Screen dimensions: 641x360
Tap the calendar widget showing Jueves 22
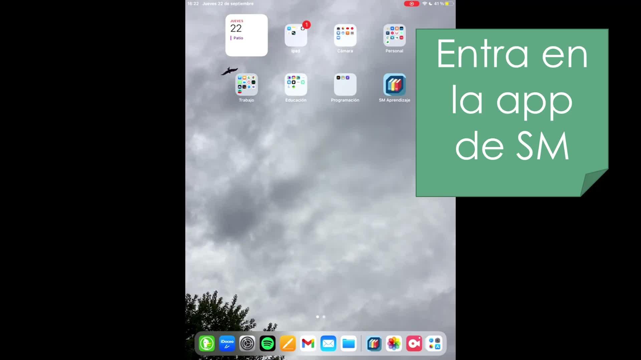(x=246, y=35)
